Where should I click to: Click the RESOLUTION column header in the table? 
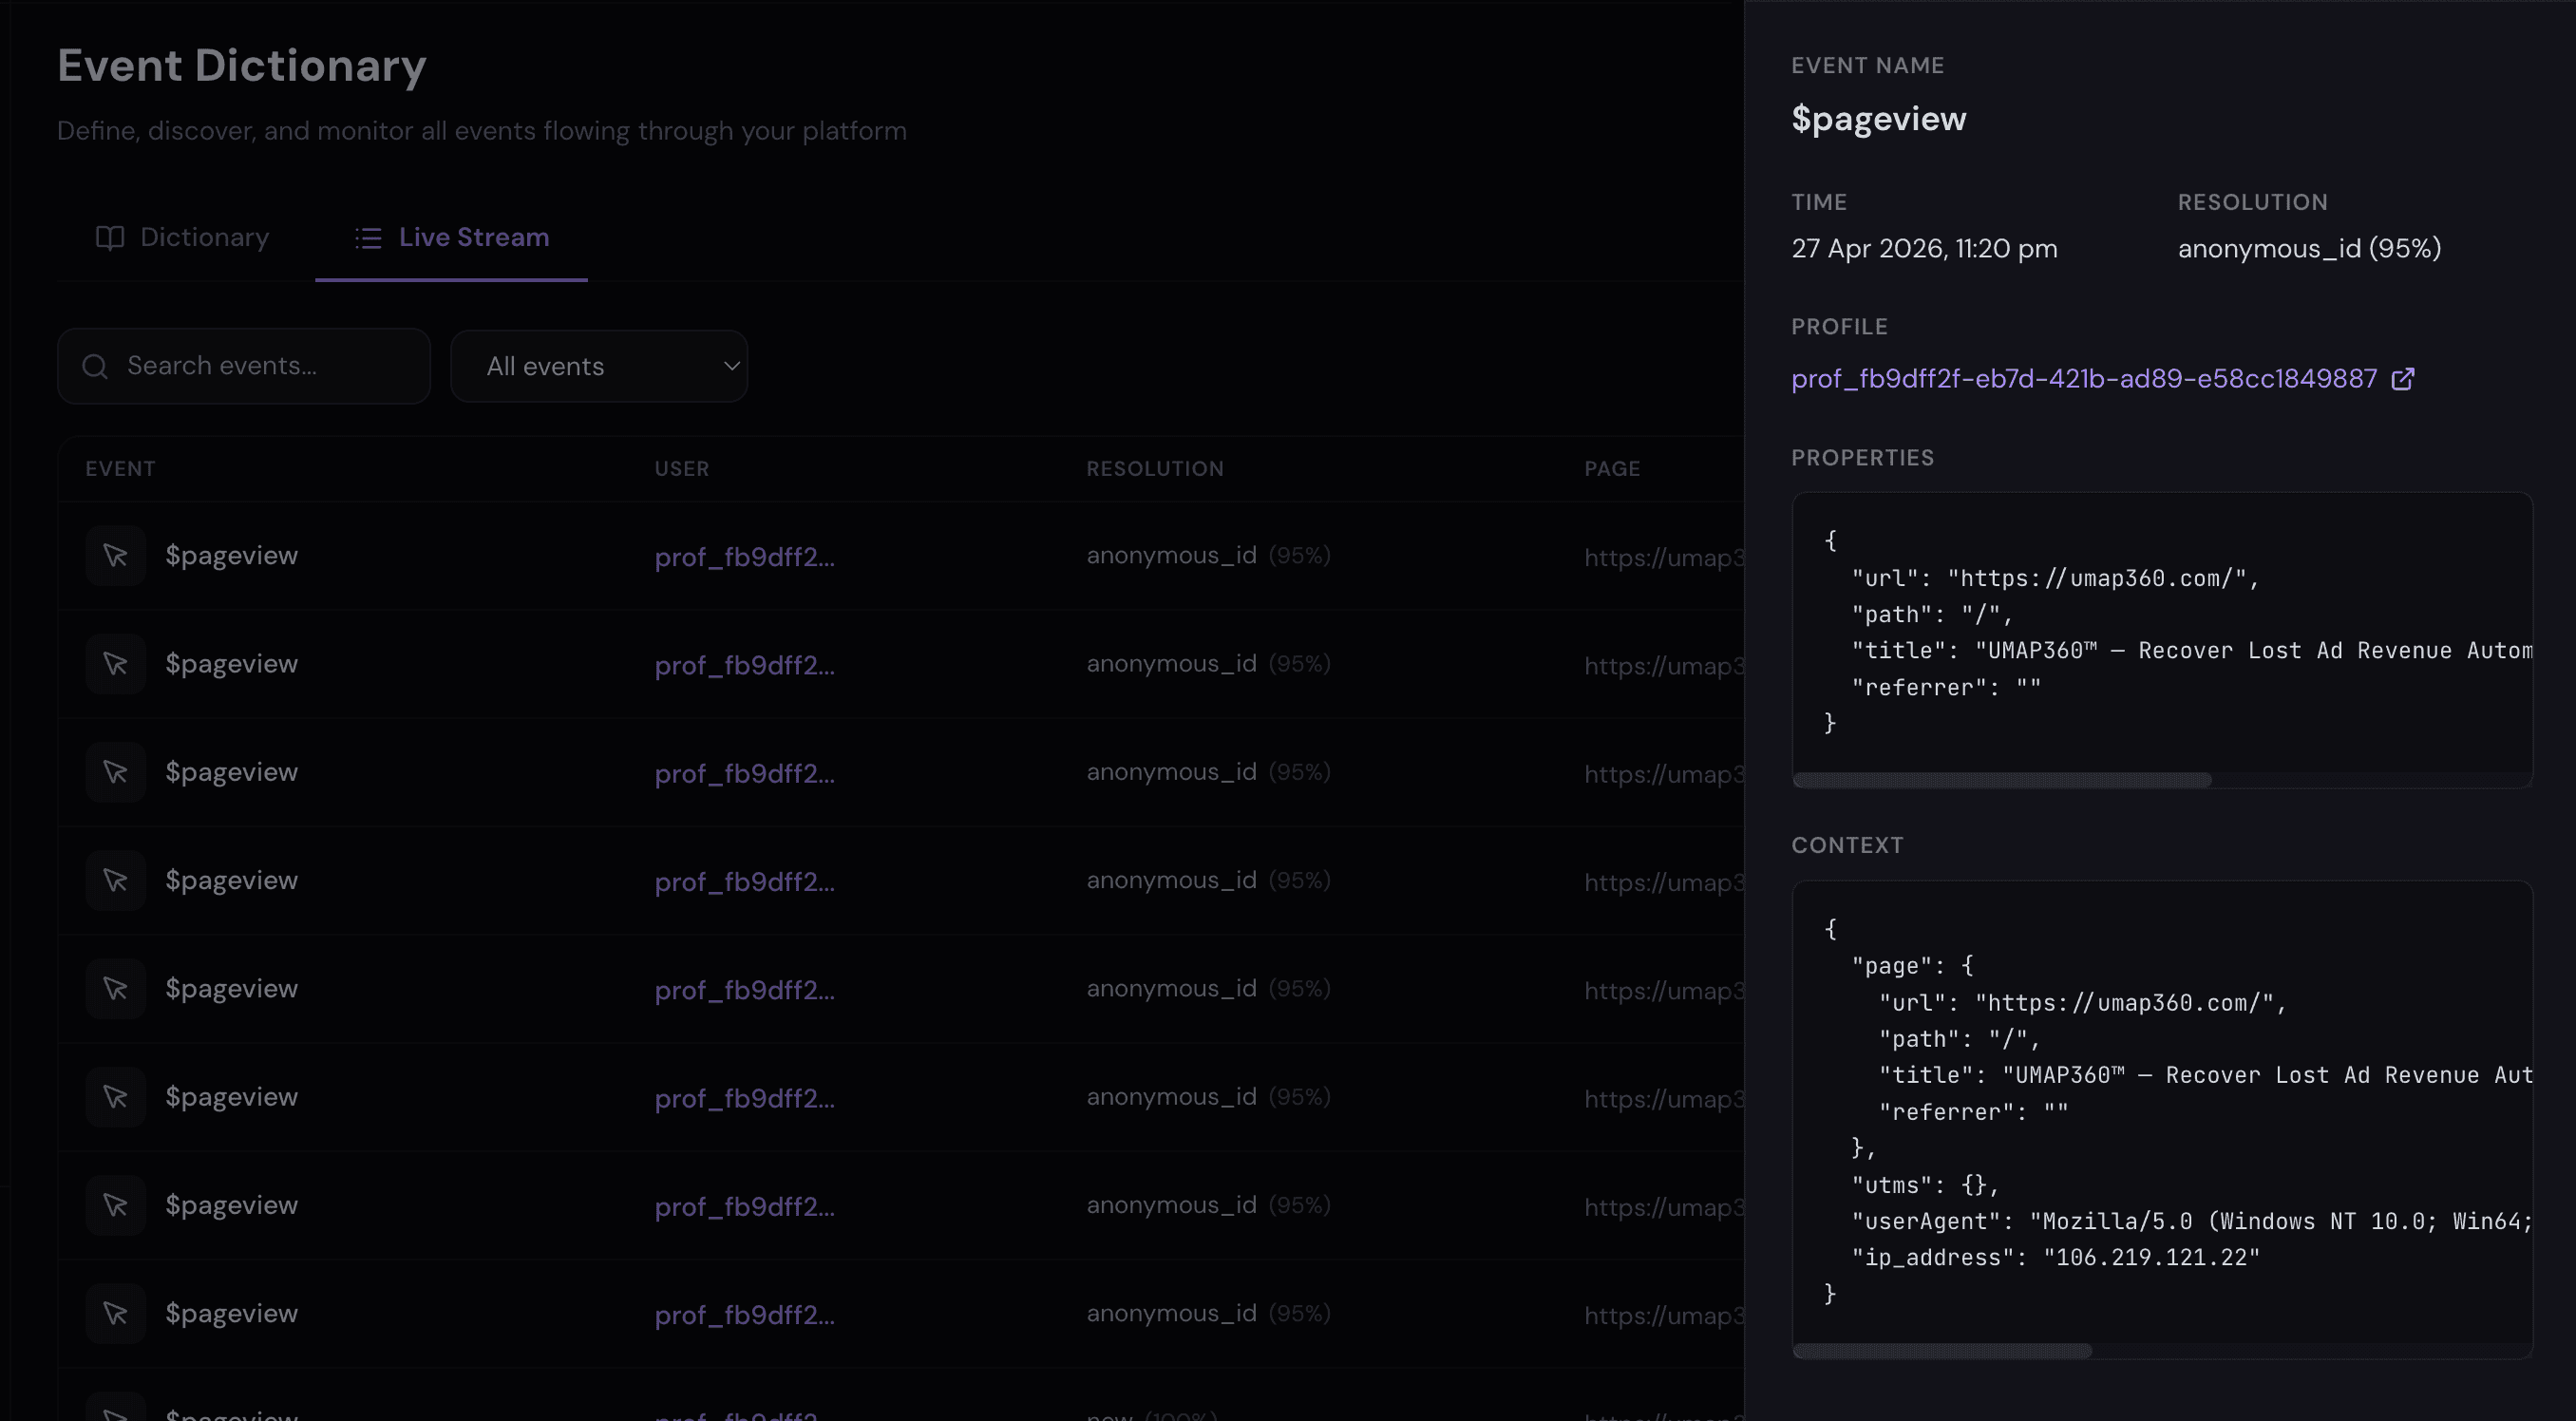(x=1155, y=469)
